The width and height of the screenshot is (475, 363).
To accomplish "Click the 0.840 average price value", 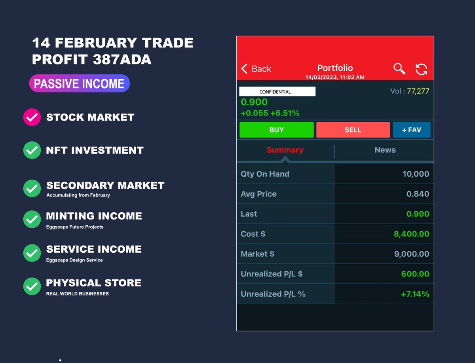I will point(418,194).
